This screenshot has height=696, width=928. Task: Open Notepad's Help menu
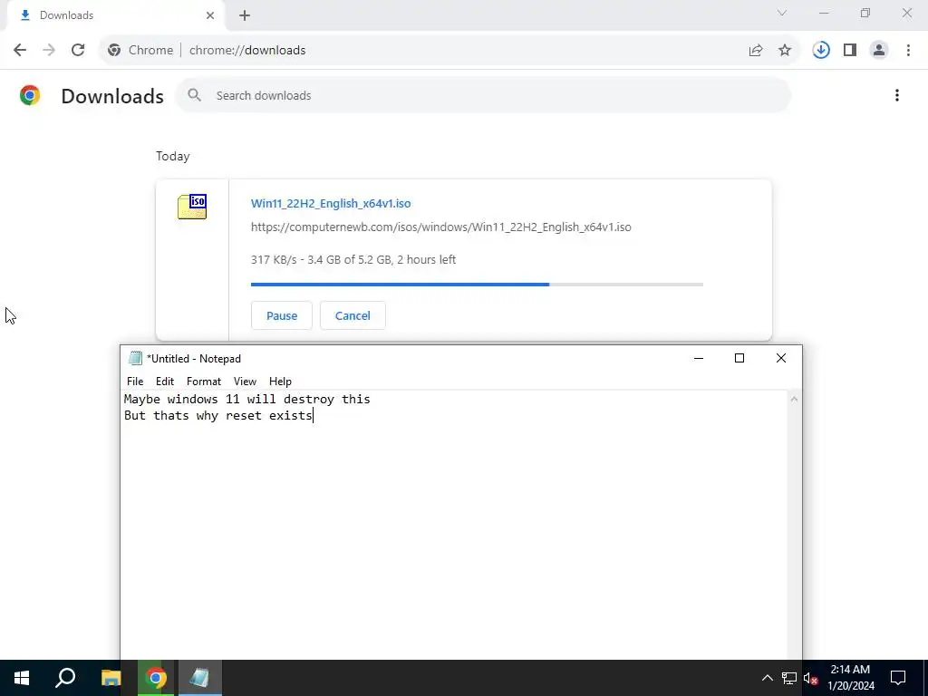coord(281,382)
